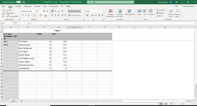Open Betinget formatering icon menu
Screen dimensions: 197x106
[x=111, y=11]
